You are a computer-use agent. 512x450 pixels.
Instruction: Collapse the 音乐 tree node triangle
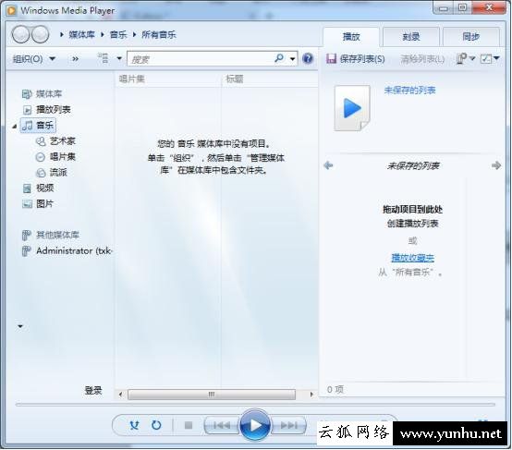[15, 126]
